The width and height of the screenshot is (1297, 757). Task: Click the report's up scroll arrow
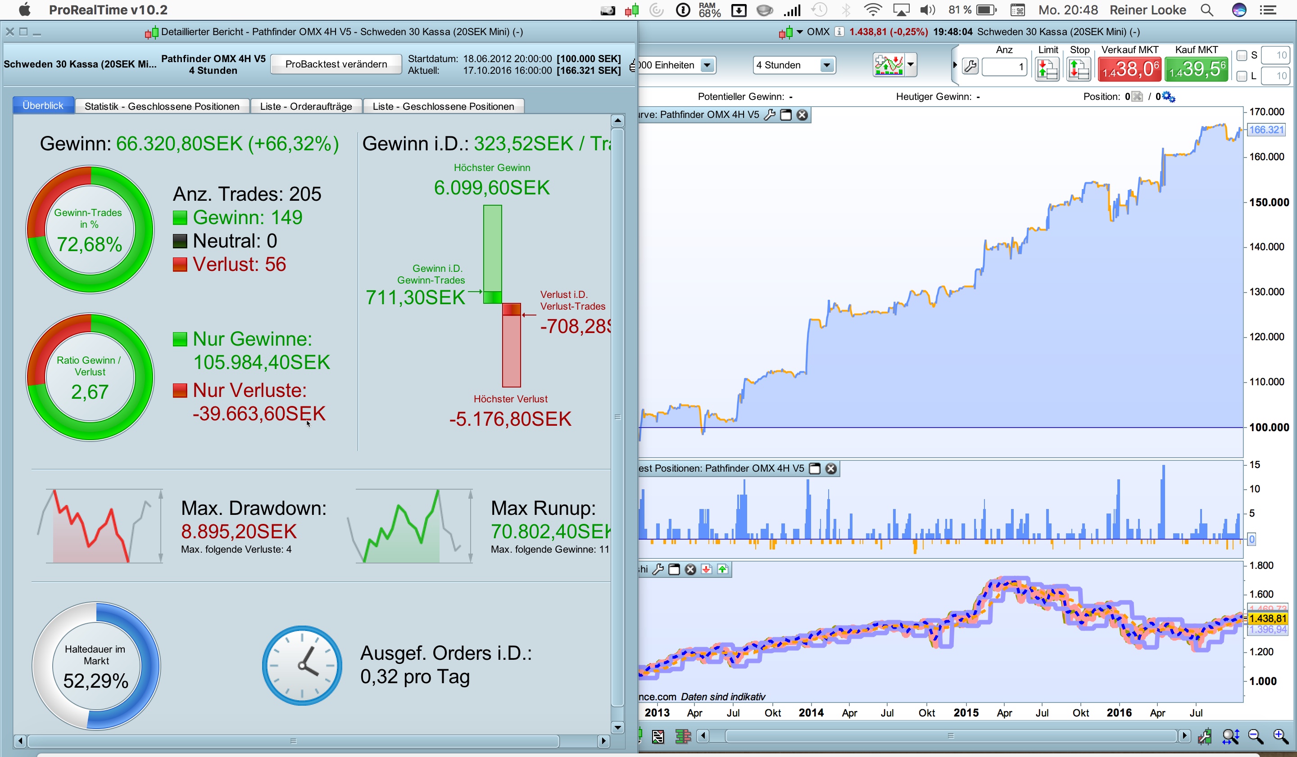click(617, 121)
